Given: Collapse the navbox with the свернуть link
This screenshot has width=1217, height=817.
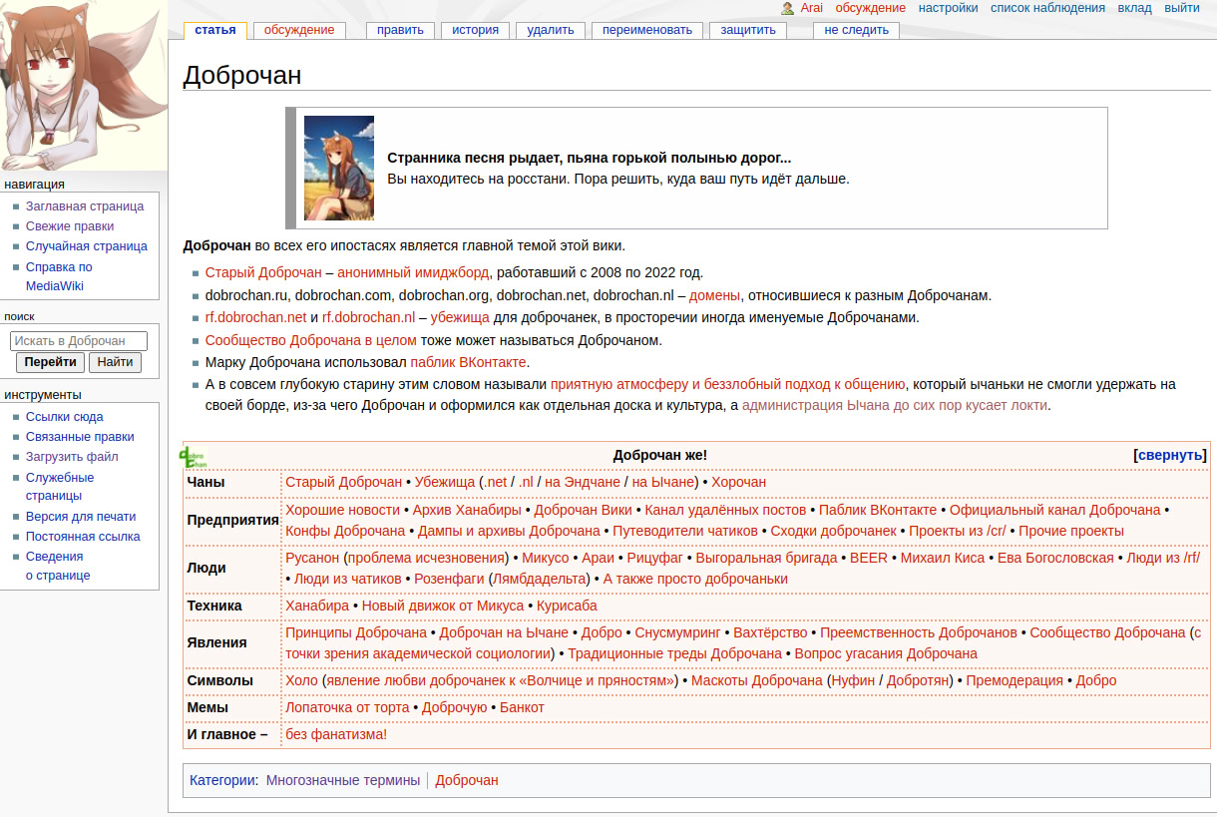Looking at the screenshot, I should (1171, 455).
